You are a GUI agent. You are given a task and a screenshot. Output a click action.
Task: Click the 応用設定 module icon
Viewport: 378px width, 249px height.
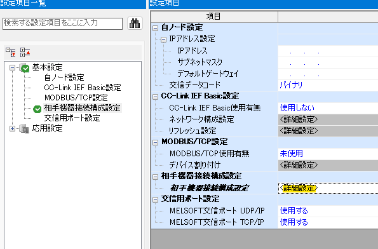(x=24, y=128)
